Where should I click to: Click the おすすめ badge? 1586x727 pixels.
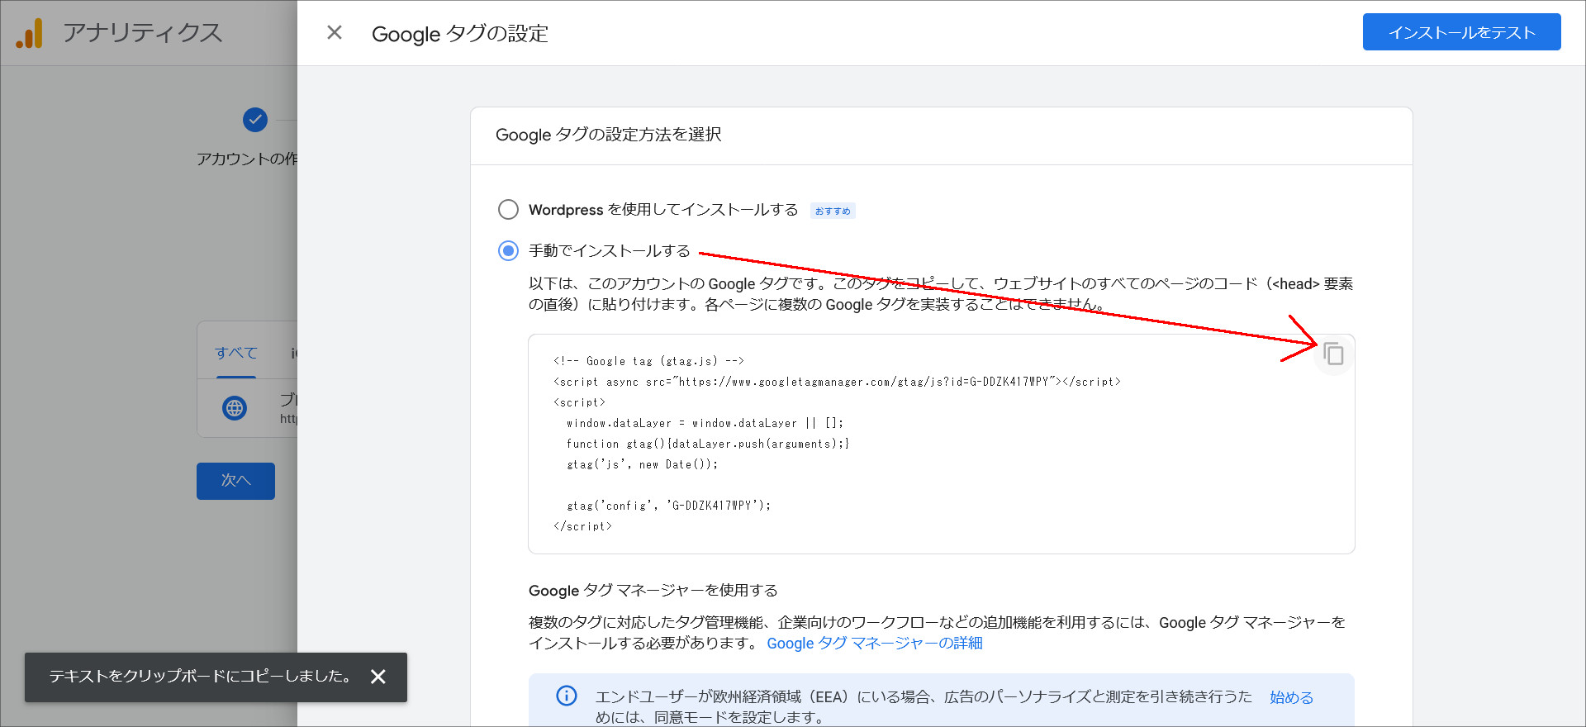click(x=833, y=211)
